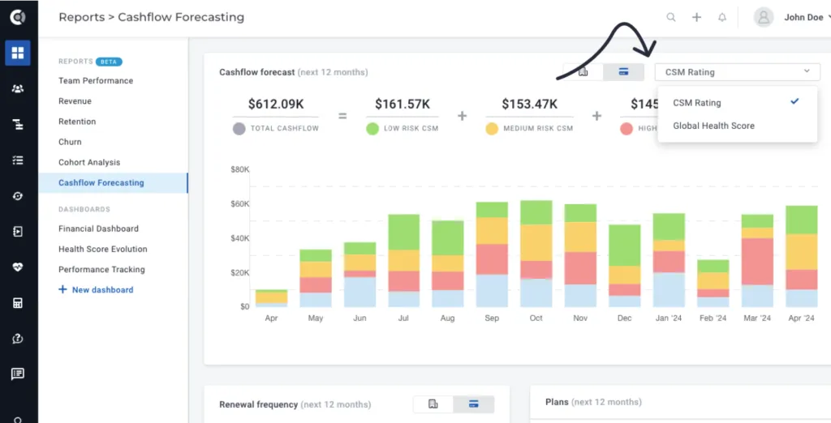Click the Jul month label on axis
Screen dimensions: 831x423
[403, 318]
